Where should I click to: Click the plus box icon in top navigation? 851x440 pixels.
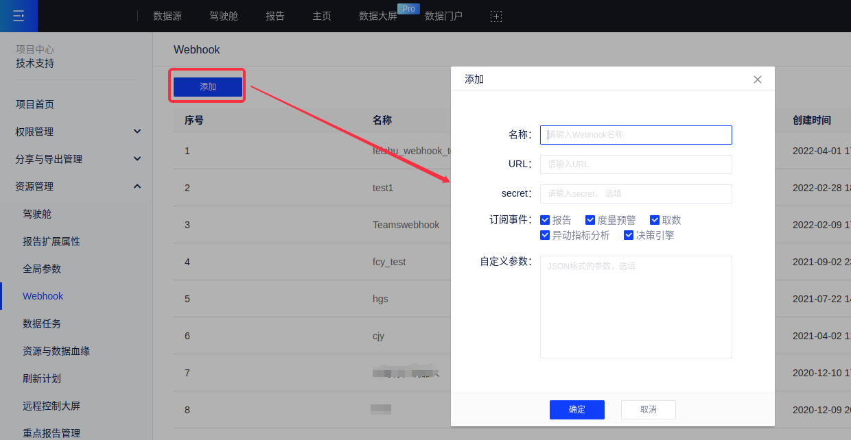(496, 16)
